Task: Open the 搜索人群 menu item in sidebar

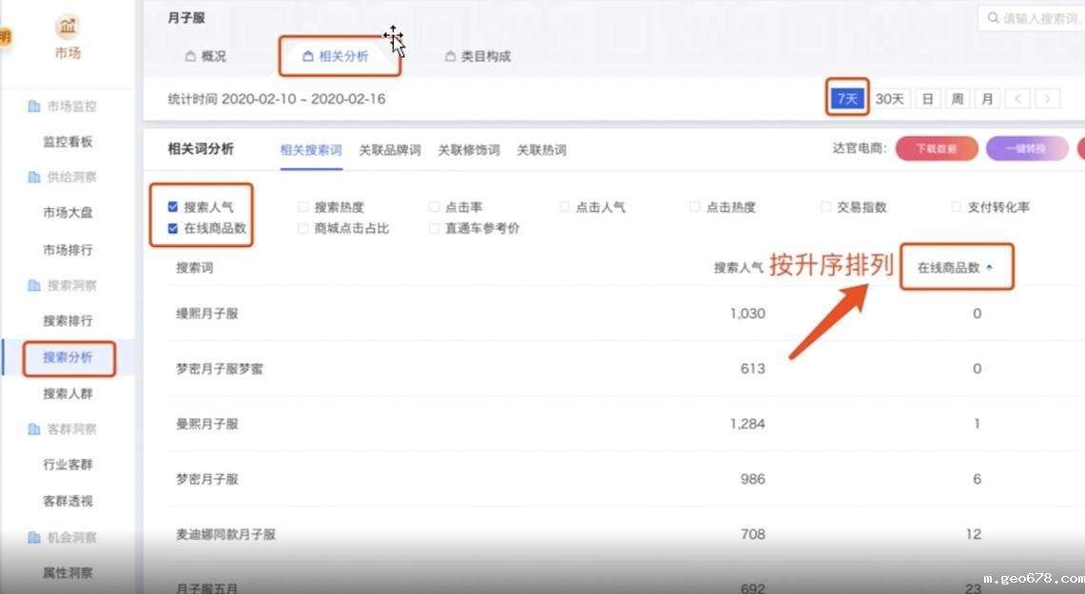Action: [68, 393]
